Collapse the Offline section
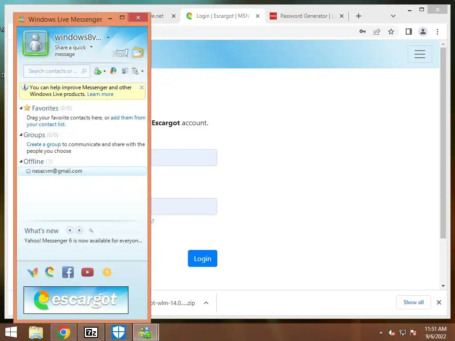Screen dimensions: 455x341 21,162
